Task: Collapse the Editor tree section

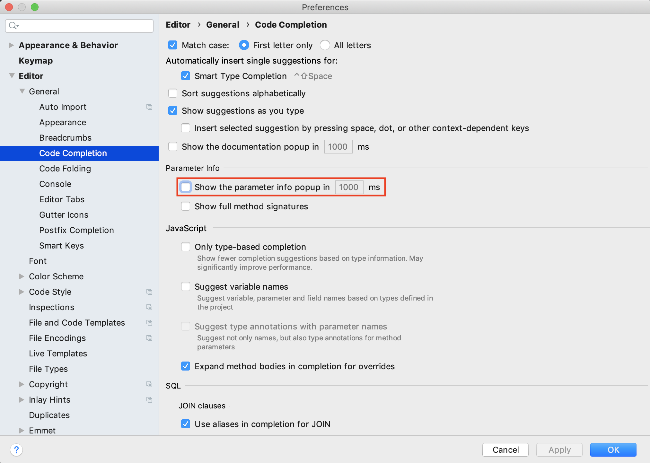Action: tap(12, 76)
